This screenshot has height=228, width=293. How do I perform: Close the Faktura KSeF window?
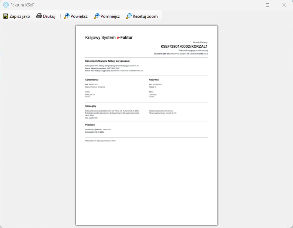284,5
